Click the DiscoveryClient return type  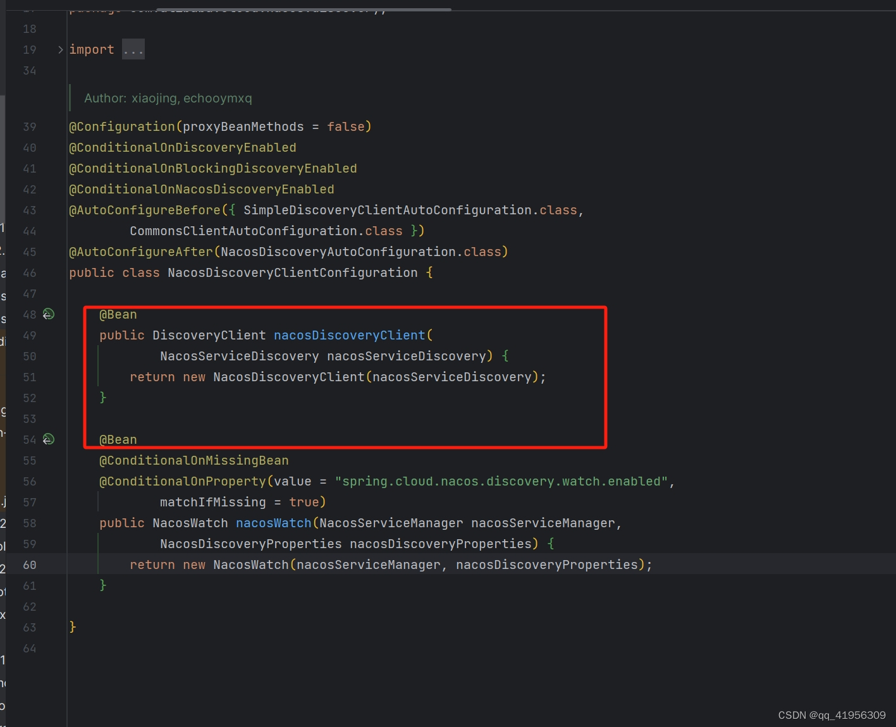click(209, 336)
